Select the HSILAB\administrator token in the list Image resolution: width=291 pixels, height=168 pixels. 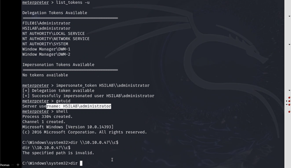point(46,28)
